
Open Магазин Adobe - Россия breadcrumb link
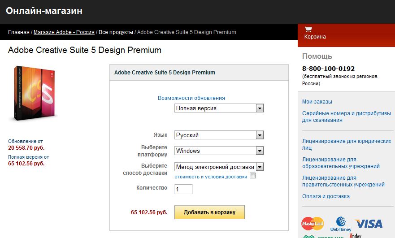64,32
